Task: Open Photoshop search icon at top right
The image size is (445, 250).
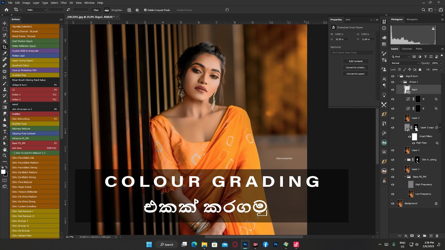Action: (423, 10)
